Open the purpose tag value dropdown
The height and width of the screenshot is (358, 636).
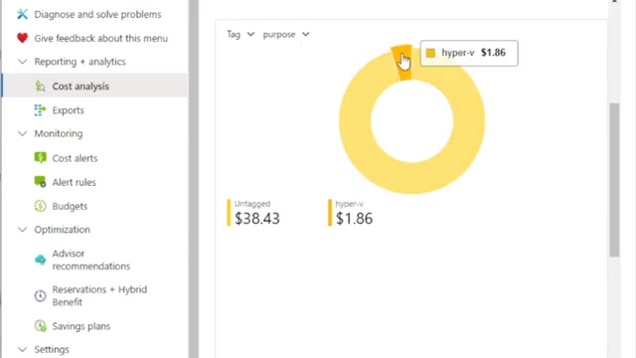(286, 35)
